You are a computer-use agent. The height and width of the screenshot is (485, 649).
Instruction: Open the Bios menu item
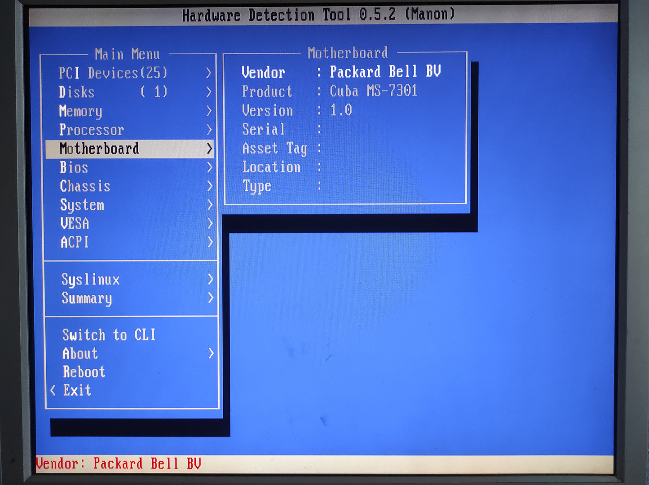pos(74,168)
